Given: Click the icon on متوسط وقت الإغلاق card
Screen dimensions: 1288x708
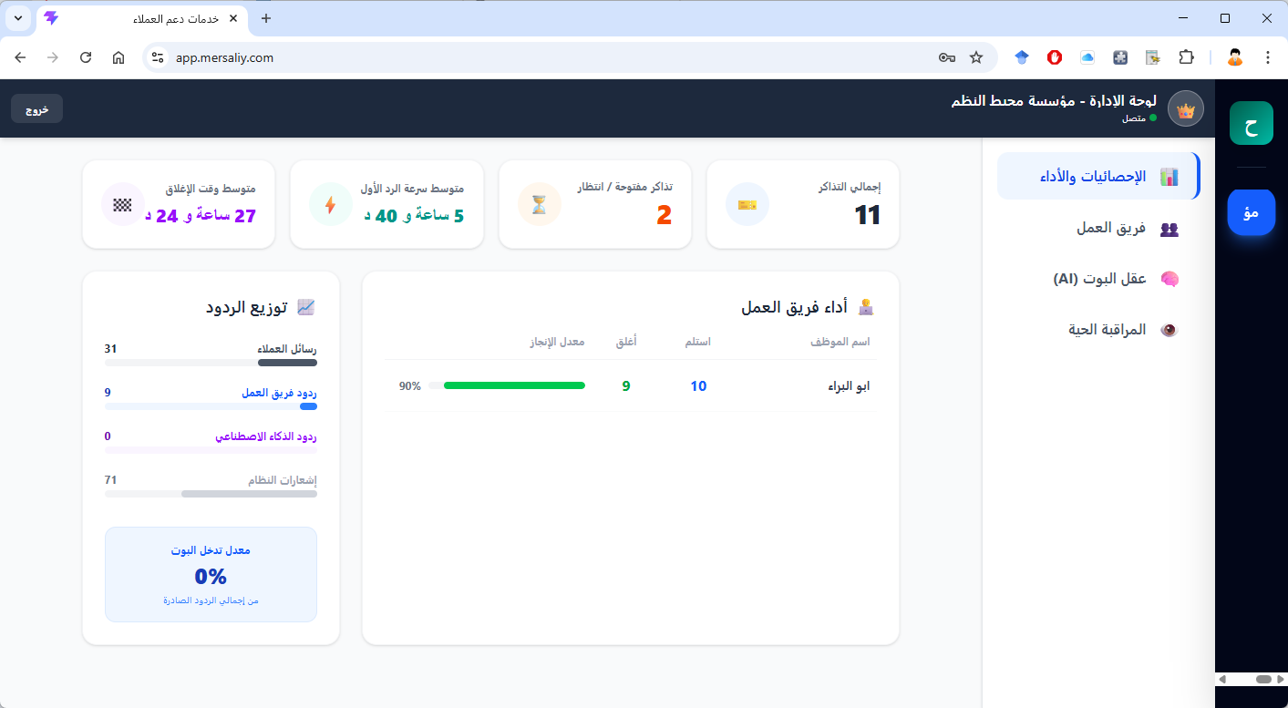Looking at the screenshot, I should point(122,205).
